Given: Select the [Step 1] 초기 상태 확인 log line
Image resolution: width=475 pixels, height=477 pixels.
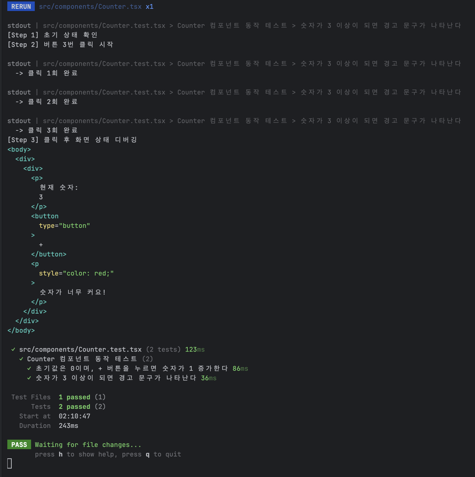Looking at the screenshot, I should pyautogui.click(x=52, y=35).
